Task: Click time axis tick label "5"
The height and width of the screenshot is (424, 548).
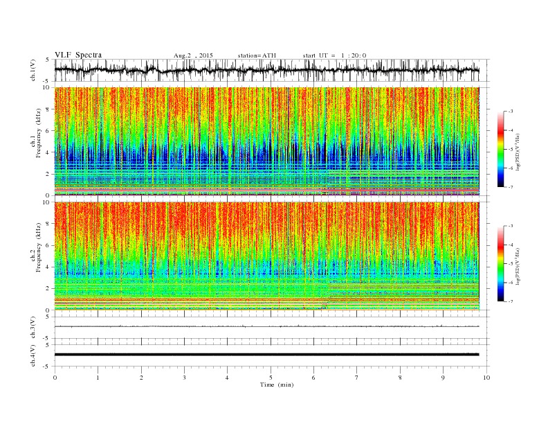Action: [x=271, y=378]
